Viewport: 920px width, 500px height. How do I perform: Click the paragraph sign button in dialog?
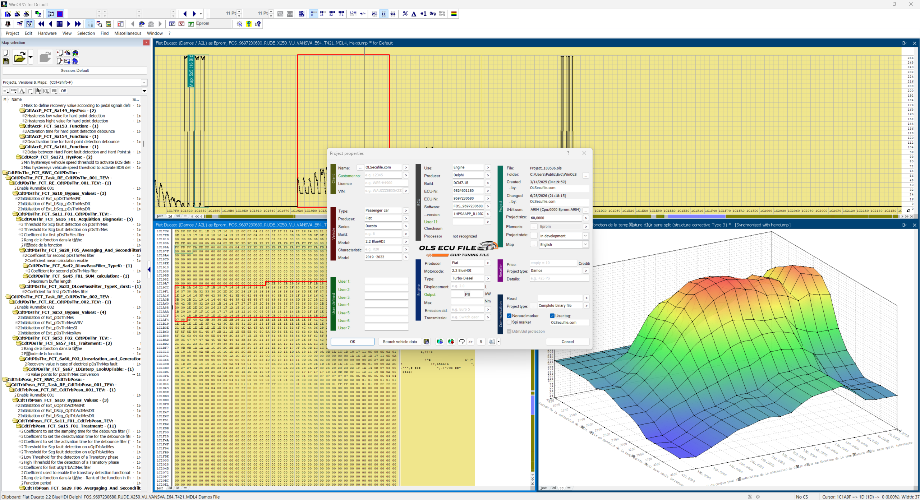[x=481, y=342]
